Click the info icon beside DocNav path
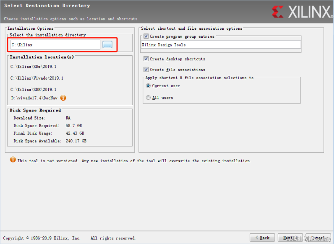This screenshot has width=334, height=244. (63, 98)
